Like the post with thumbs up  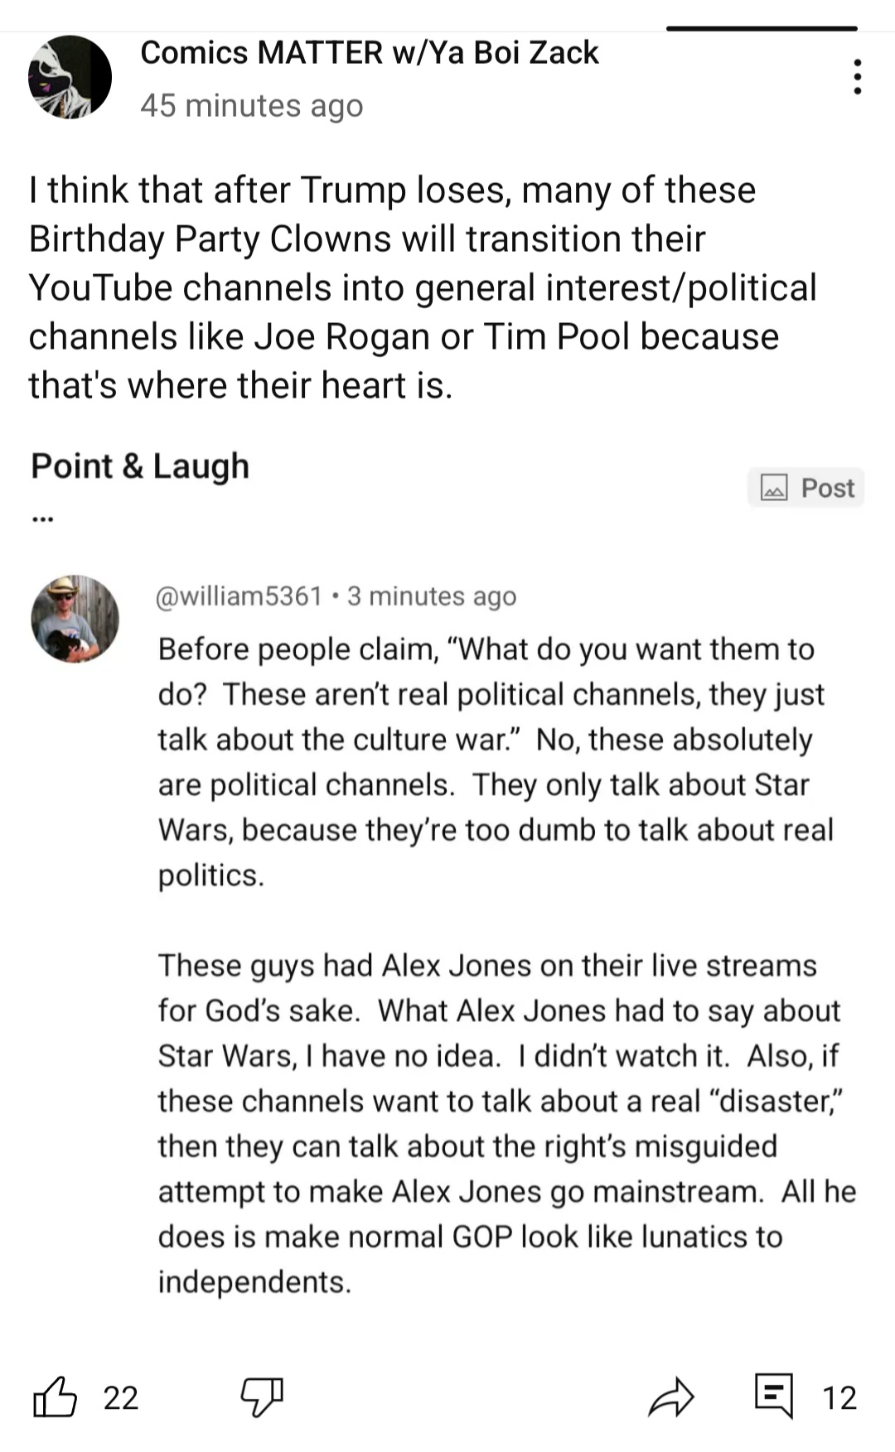[x=55, y=1397]
